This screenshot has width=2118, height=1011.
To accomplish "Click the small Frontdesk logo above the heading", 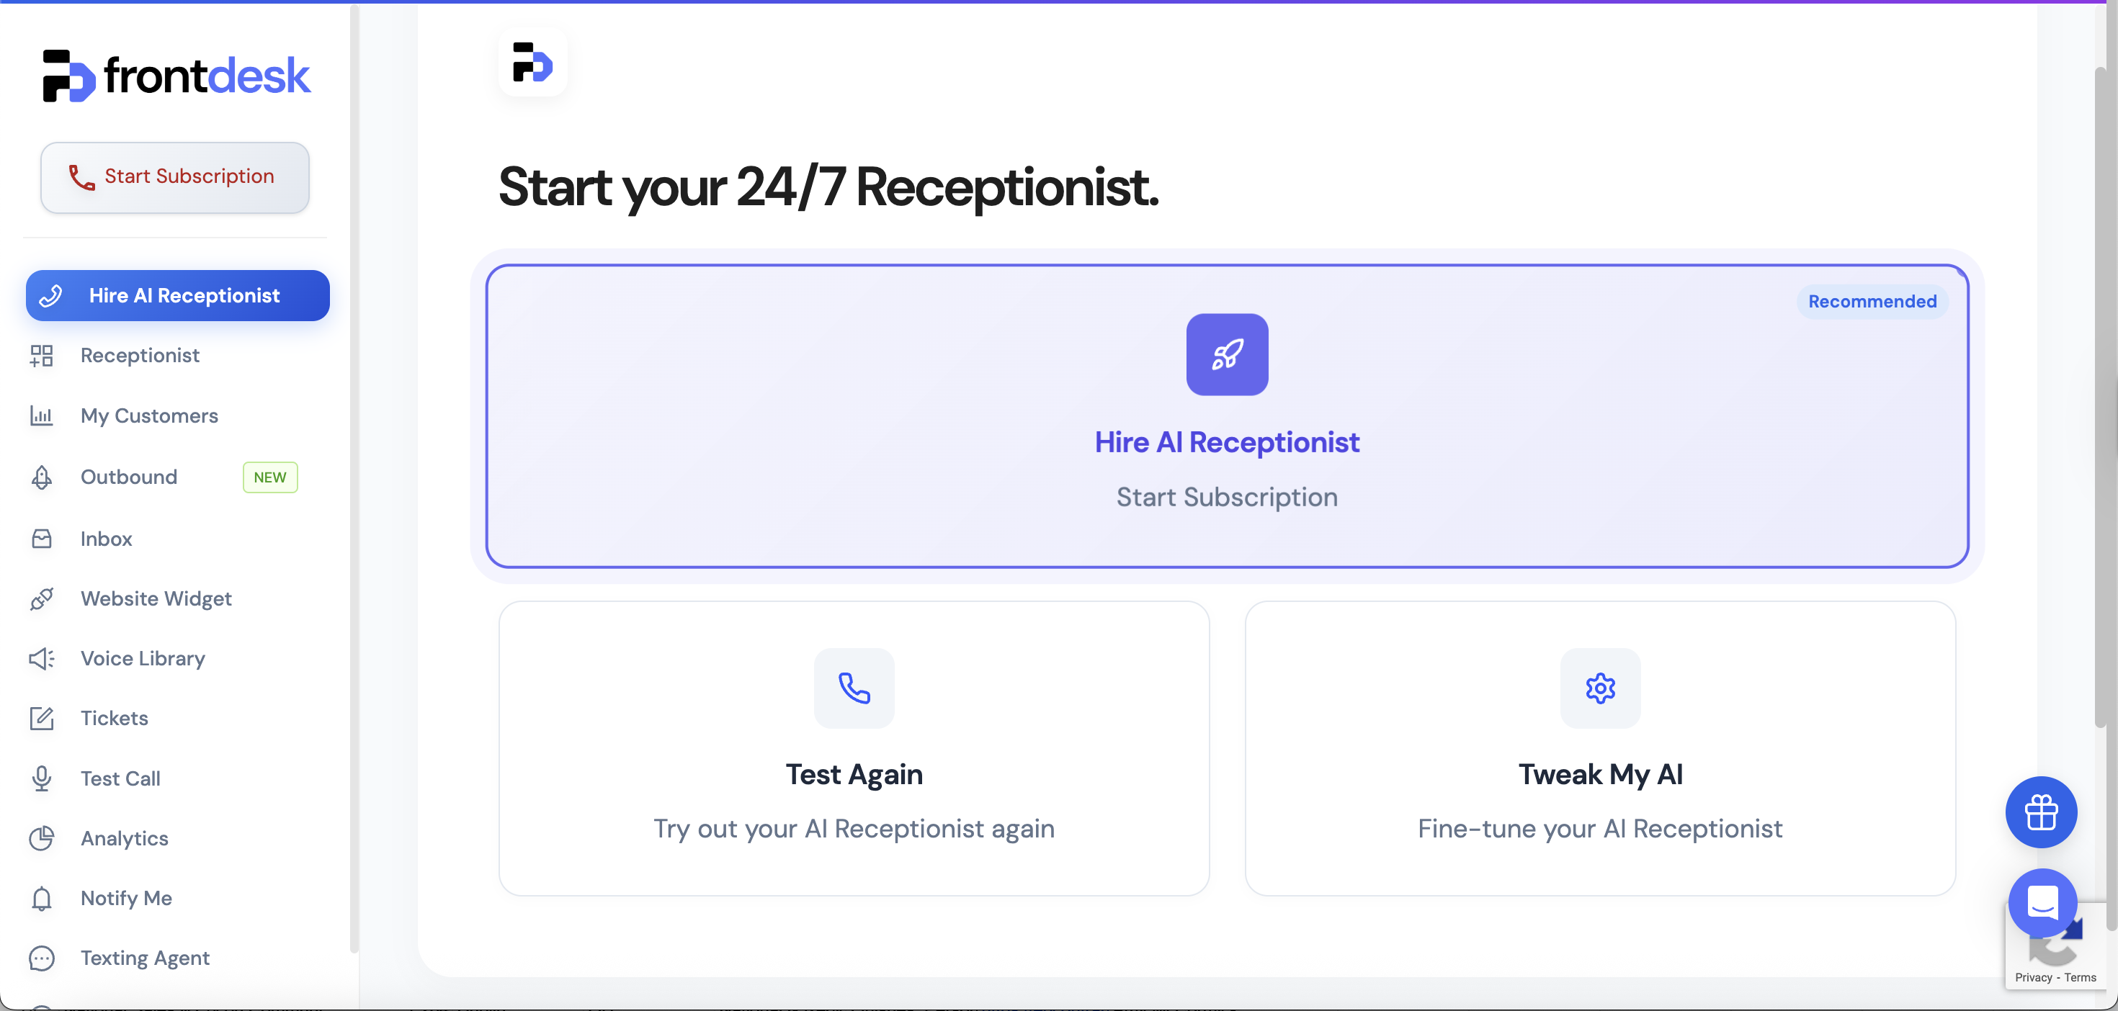I will (x=532, y=63).
